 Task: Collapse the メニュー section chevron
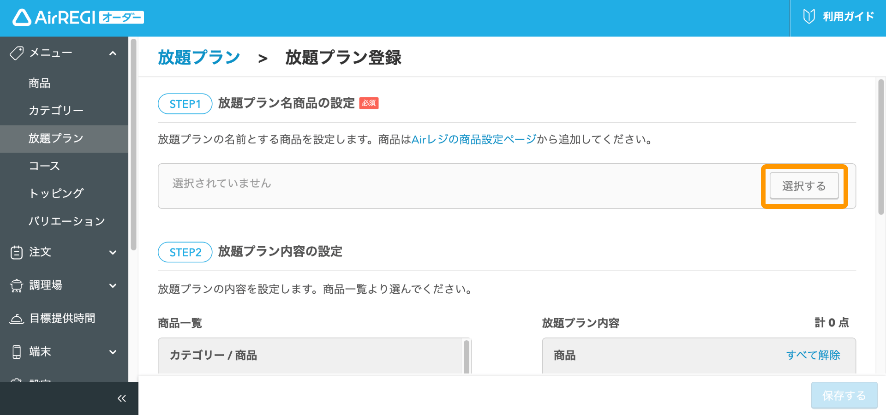pyautogui.click(x=113, y=53)
